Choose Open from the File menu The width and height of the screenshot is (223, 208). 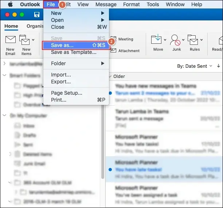click(x=76, y=20)
